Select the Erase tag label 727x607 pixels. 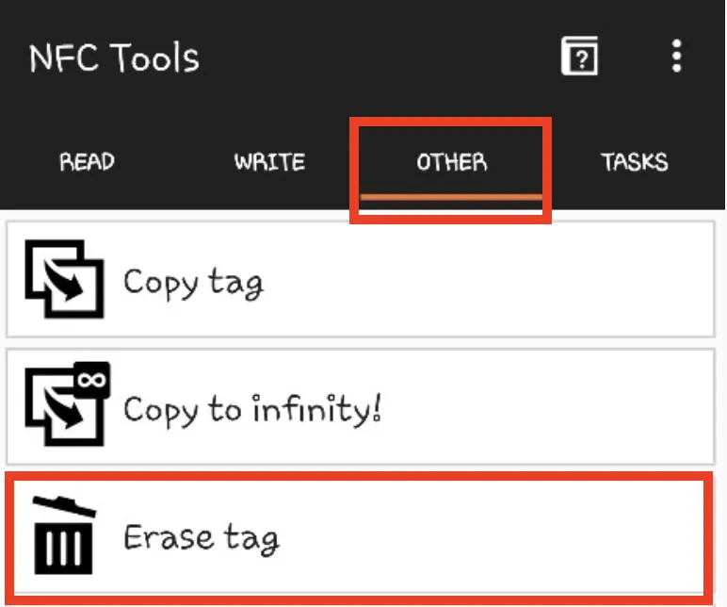(x=202, y=538)
